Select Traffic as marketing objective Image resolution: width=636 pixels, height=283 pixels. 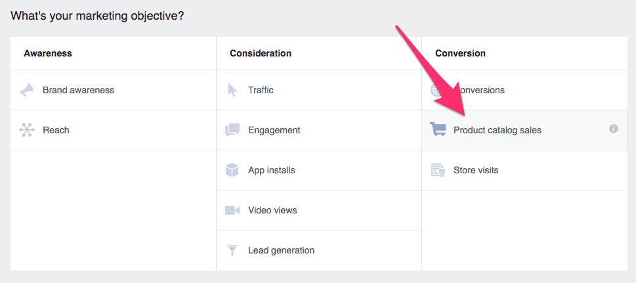click(261, 90)
